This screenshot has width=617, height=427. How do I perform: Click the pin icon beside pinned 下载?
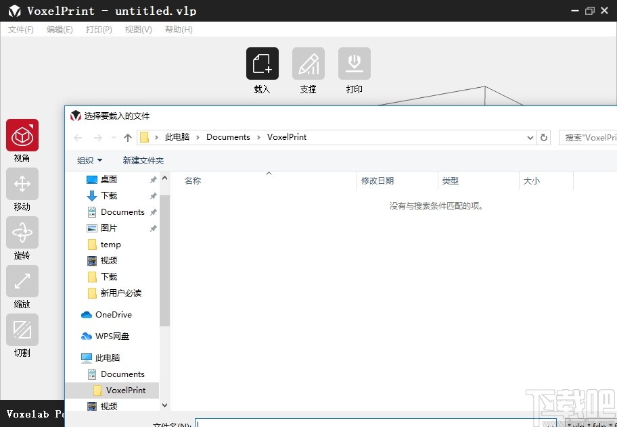click(153, 196)
